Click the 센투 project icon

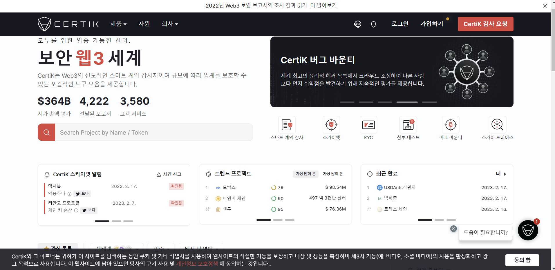click(218, 209)
